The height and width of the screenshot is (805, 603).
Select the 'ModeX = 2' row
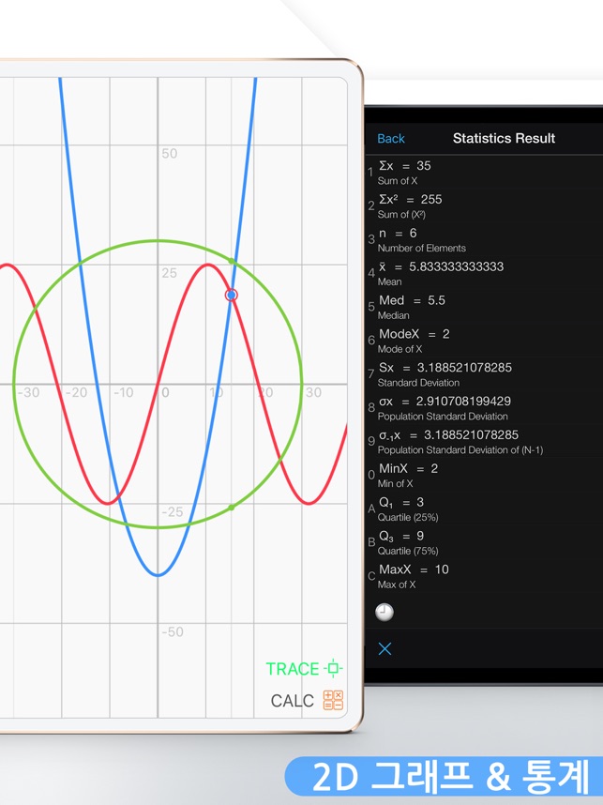pos(484,341)
